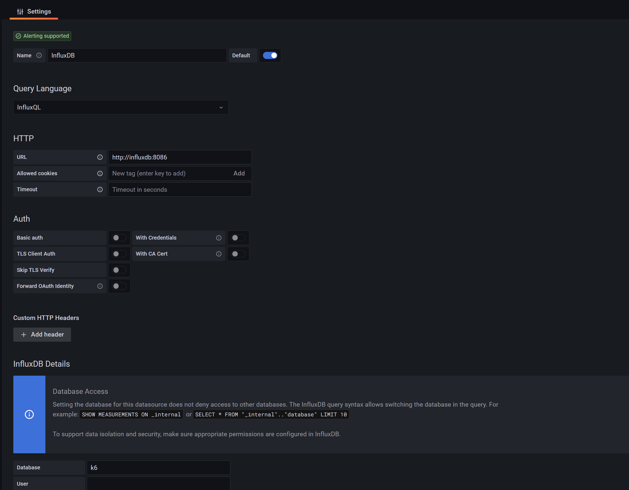Enable the Basic auth toggle
The width and height of the screenshot is (629, 490).
click(x=119, y=238)
